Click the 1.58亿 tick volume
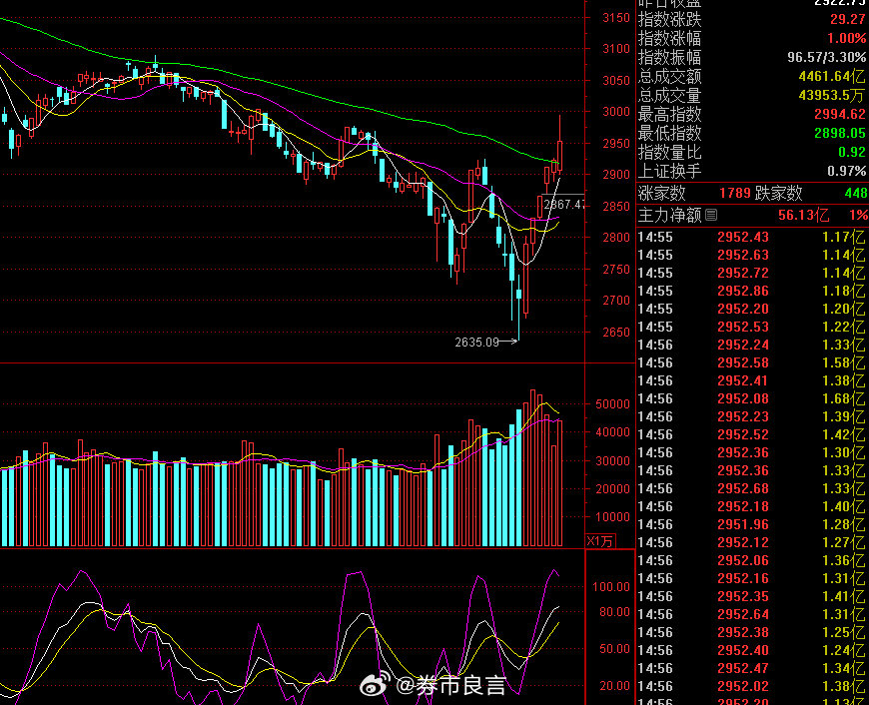This screenshot has width=869, height=705. click(x=843, y=362)
